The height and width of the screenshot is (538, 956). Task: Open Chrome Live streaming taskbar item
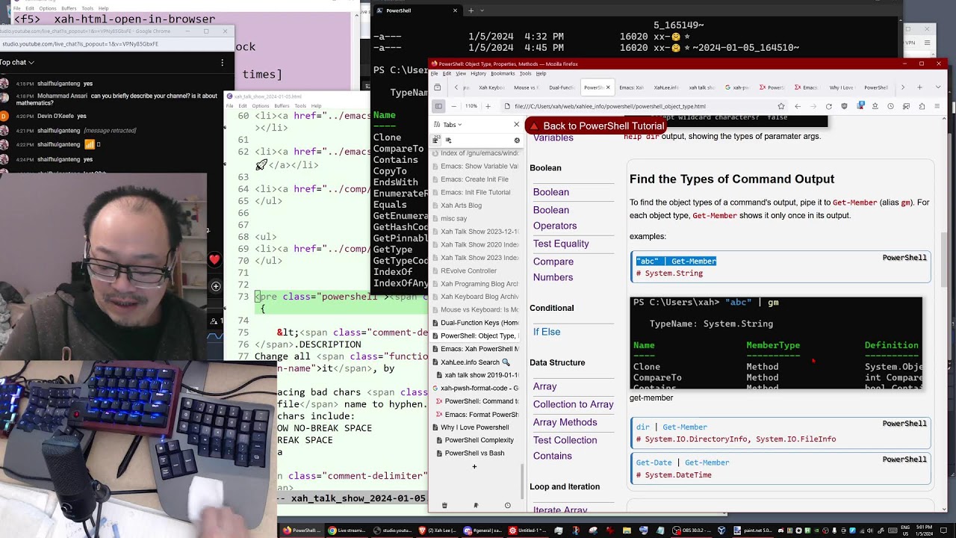tap(347, 531)
